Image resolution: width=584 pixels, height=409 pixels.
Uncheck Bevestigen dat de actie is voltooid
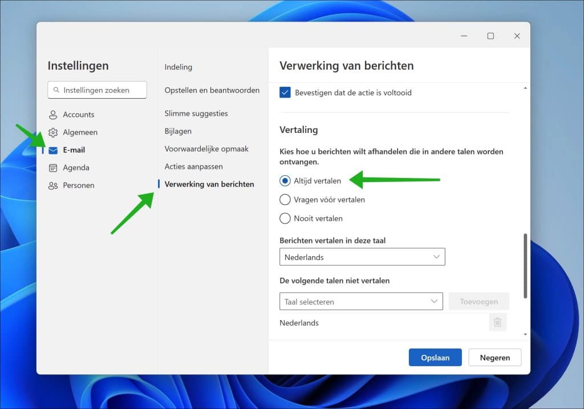click(285, 92)
